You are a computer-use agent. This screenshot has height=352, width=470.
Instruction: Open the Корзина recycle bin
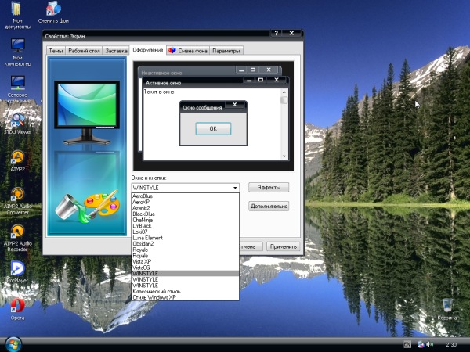[x=446, y=305]
